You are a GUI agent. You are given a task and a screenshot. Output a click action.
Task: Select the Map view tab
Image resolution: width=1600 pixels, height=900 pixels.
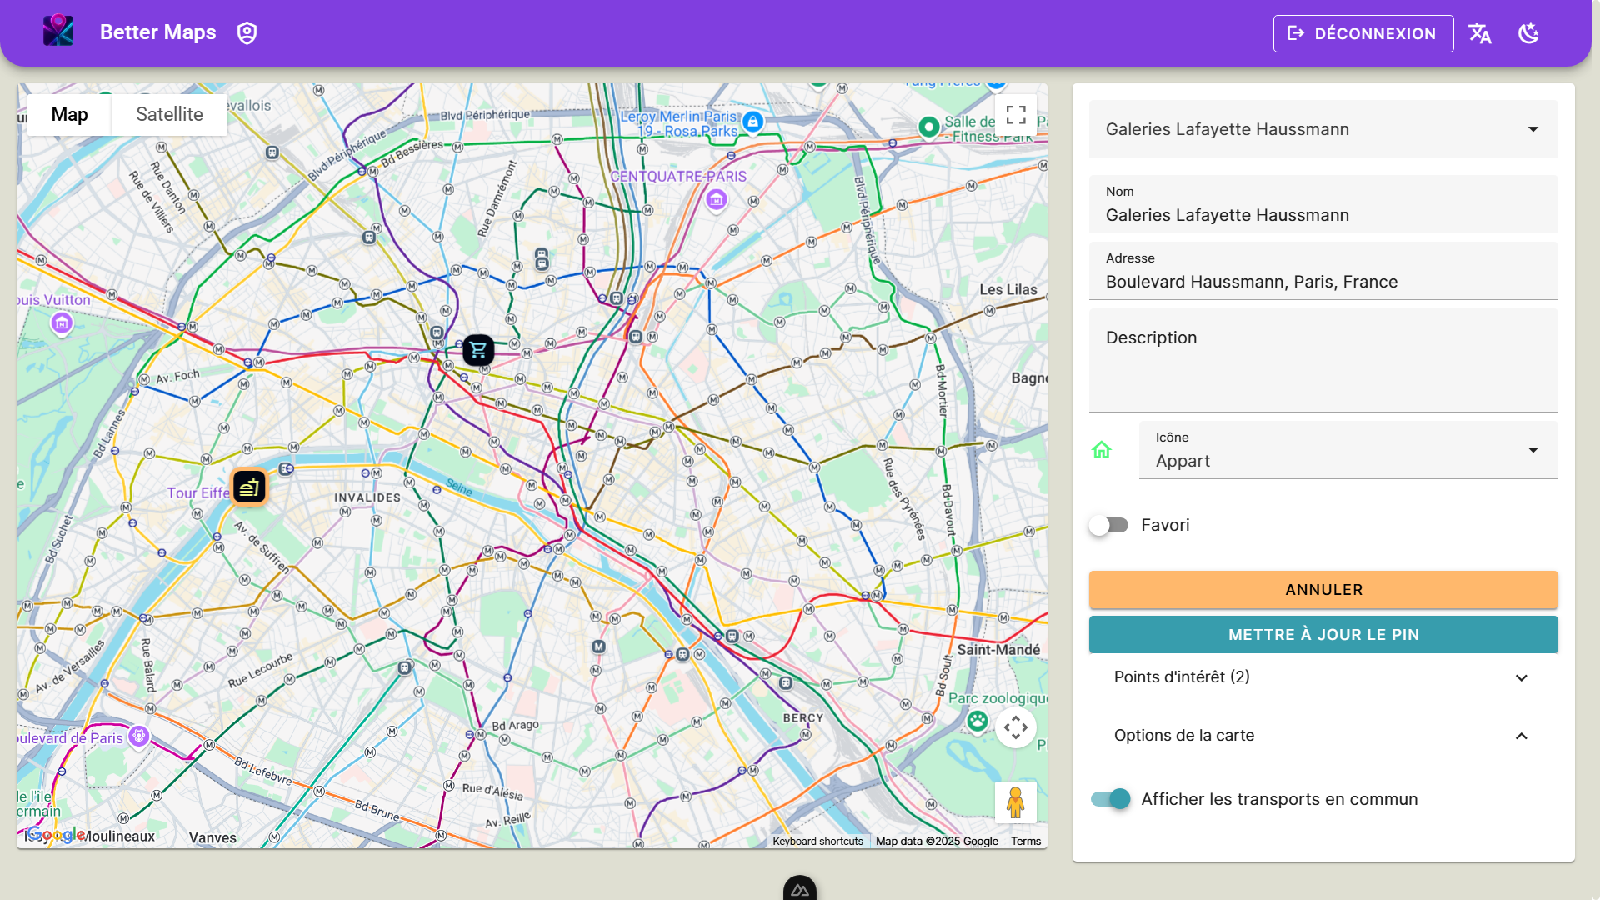[69, 115]
